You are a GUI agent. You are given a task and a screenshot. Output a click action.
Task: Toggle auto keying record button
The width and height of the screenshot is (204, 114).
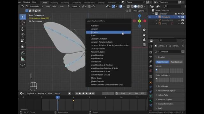[69, 93]
